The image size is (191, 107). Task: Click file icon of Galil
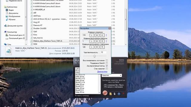(32, 32)
